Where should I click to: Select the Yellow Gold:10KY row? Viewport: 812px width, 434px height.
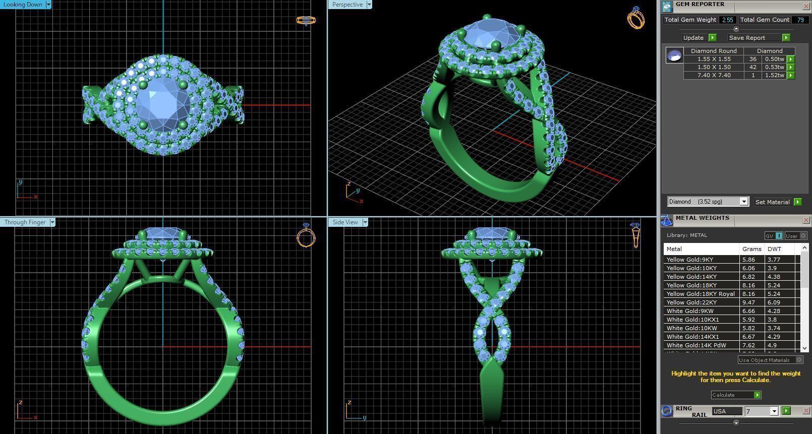tap(732, 268)
